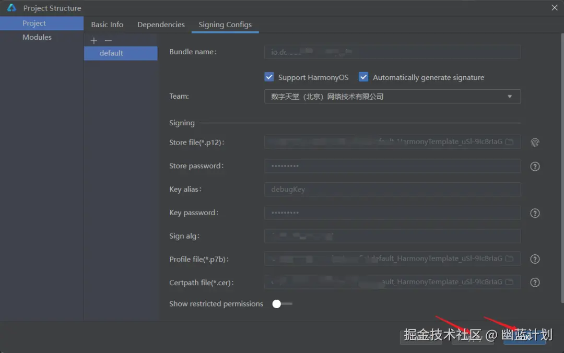564x353 pixels.
Task: Uncheck Automatically generate signature checkbox
Action: pos(363,77)
